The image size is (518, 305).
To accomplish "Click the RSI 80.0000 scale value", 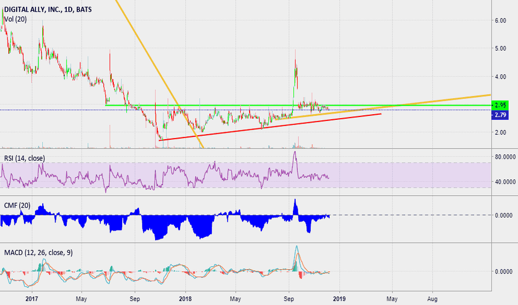I will 505,157.
